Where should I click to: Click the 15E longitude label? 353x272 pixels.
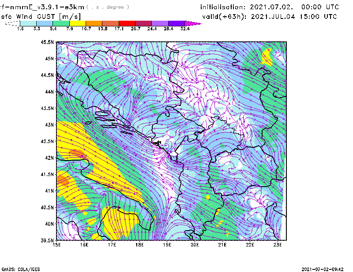pyautogui.click(x=56, y=245)
